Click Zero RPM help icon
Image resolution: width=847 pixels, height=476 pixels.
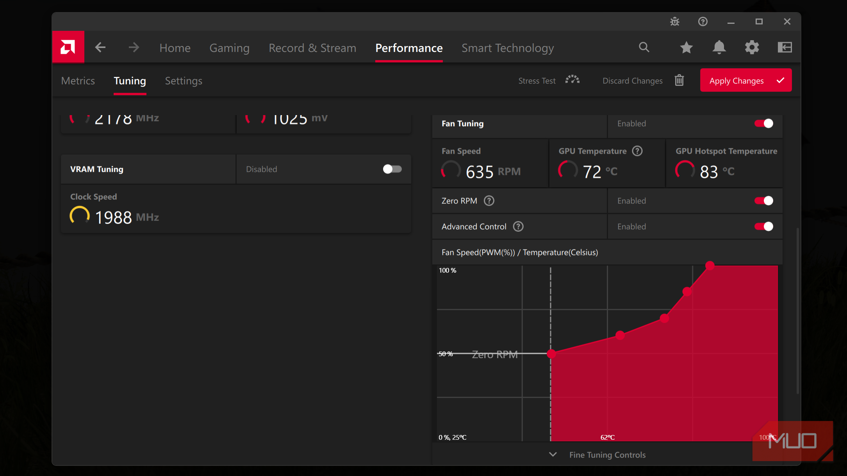tap(489, 201)
